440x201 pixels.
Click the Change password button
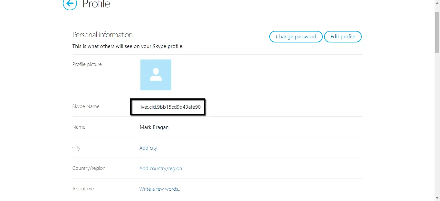pos(296,37)
